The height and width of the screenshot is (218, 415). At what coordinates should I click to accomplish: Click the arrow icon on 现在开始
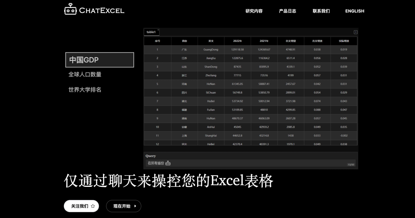pyautogui.click(x=135, y=206)
